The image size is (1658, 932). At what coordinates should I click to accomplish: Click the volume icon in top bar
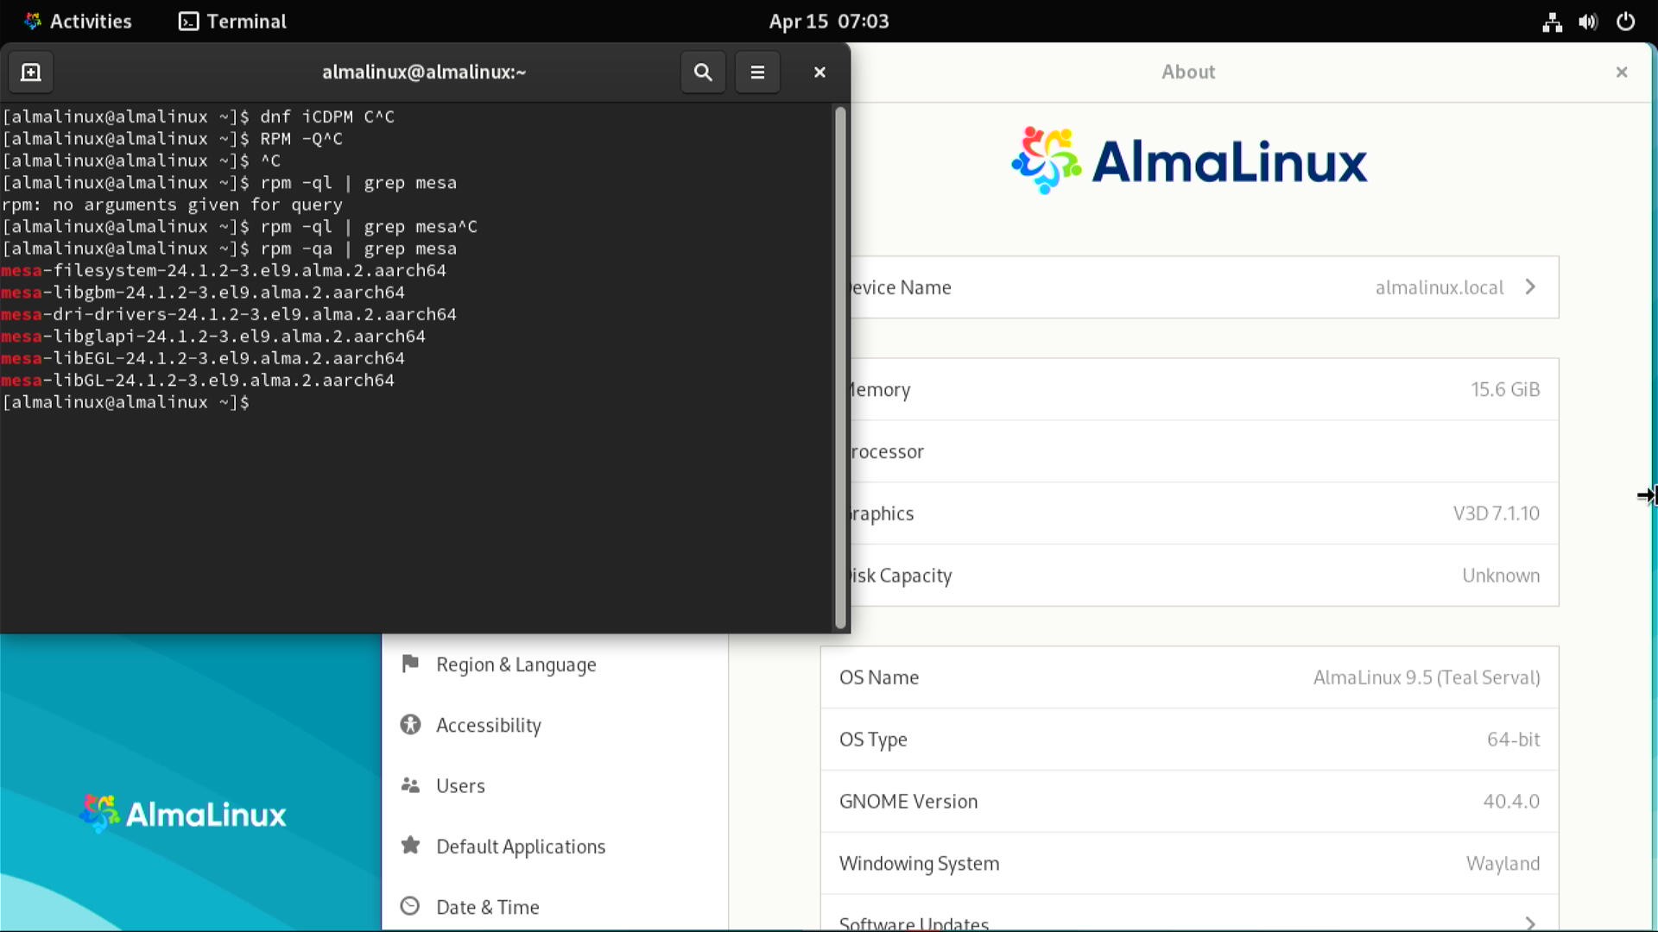click(x=1588, y=22)
